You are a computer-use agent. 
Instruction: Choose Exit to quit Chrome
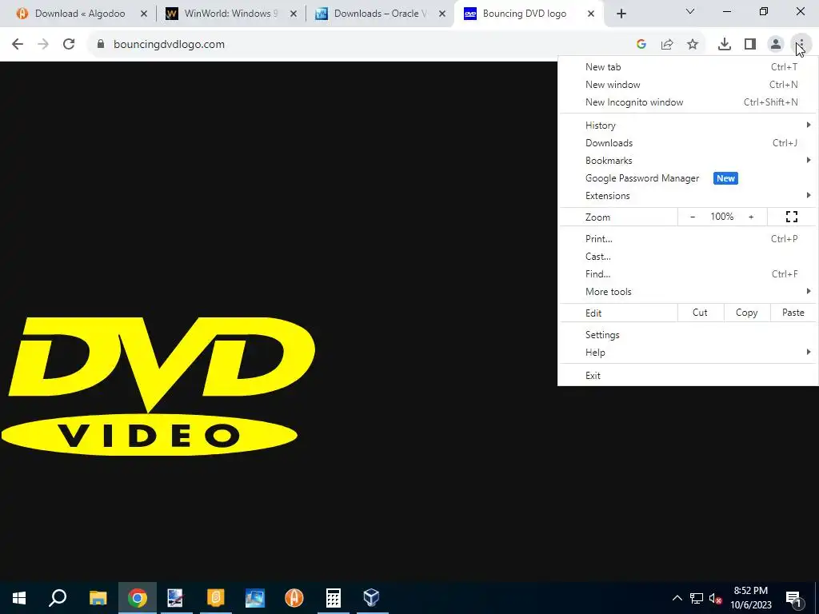[x=688, y=376]
